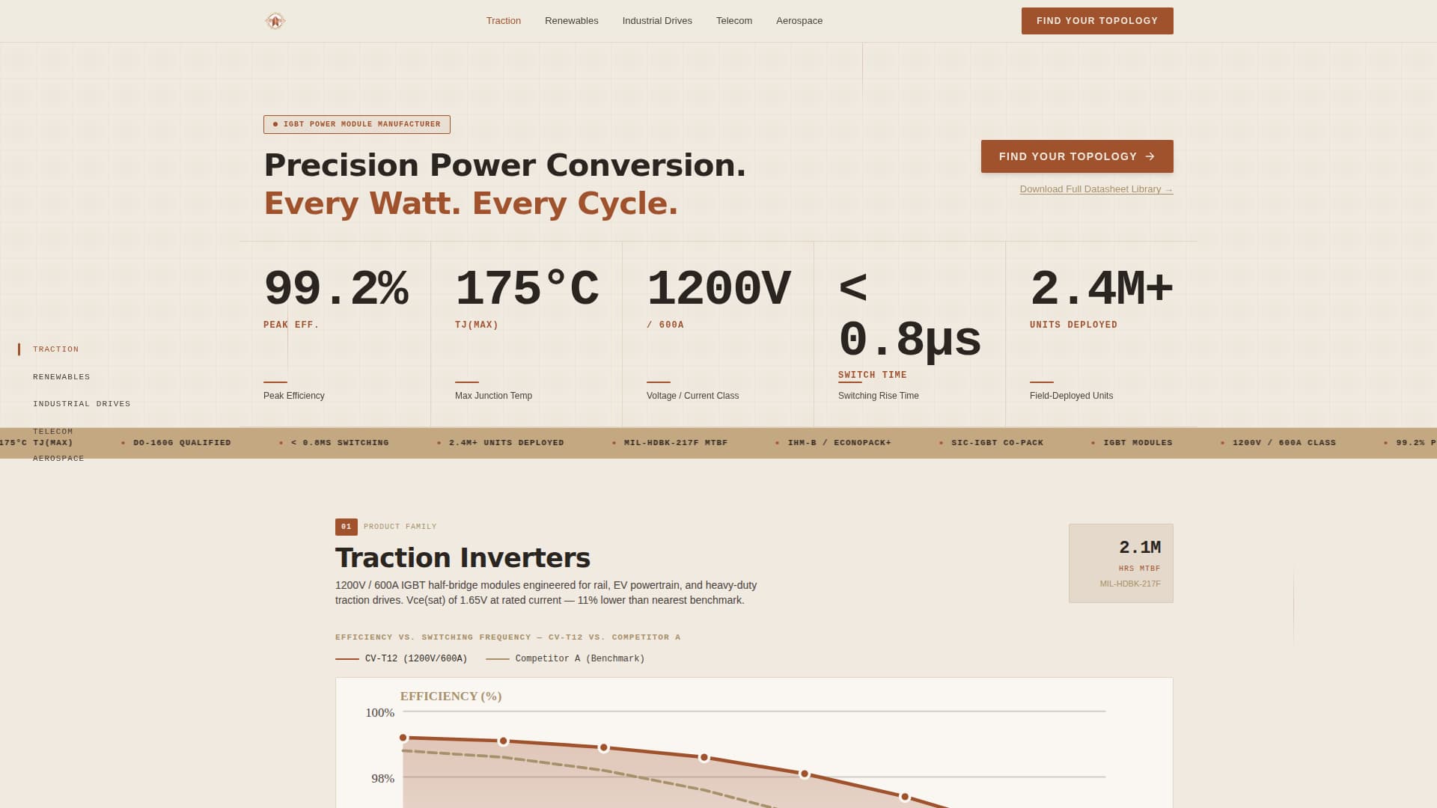This screenshot has height=808, width=1437.
Task: Open the Download Full Datasheet Library link
Action: tap(1096, 189)
